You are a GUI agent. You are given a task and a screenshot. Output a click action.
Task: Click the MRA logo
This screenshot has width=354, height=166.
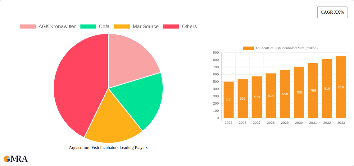(x=16, y=159)
